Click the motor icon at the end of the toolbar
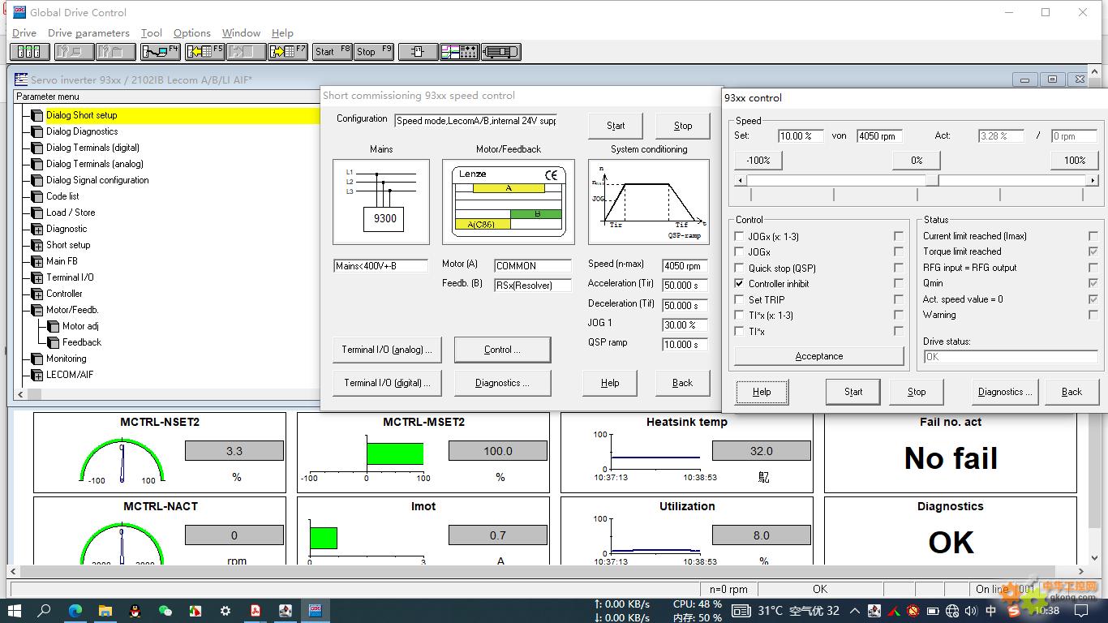The height and width of the screenshot is (623, 1108). 500,52
